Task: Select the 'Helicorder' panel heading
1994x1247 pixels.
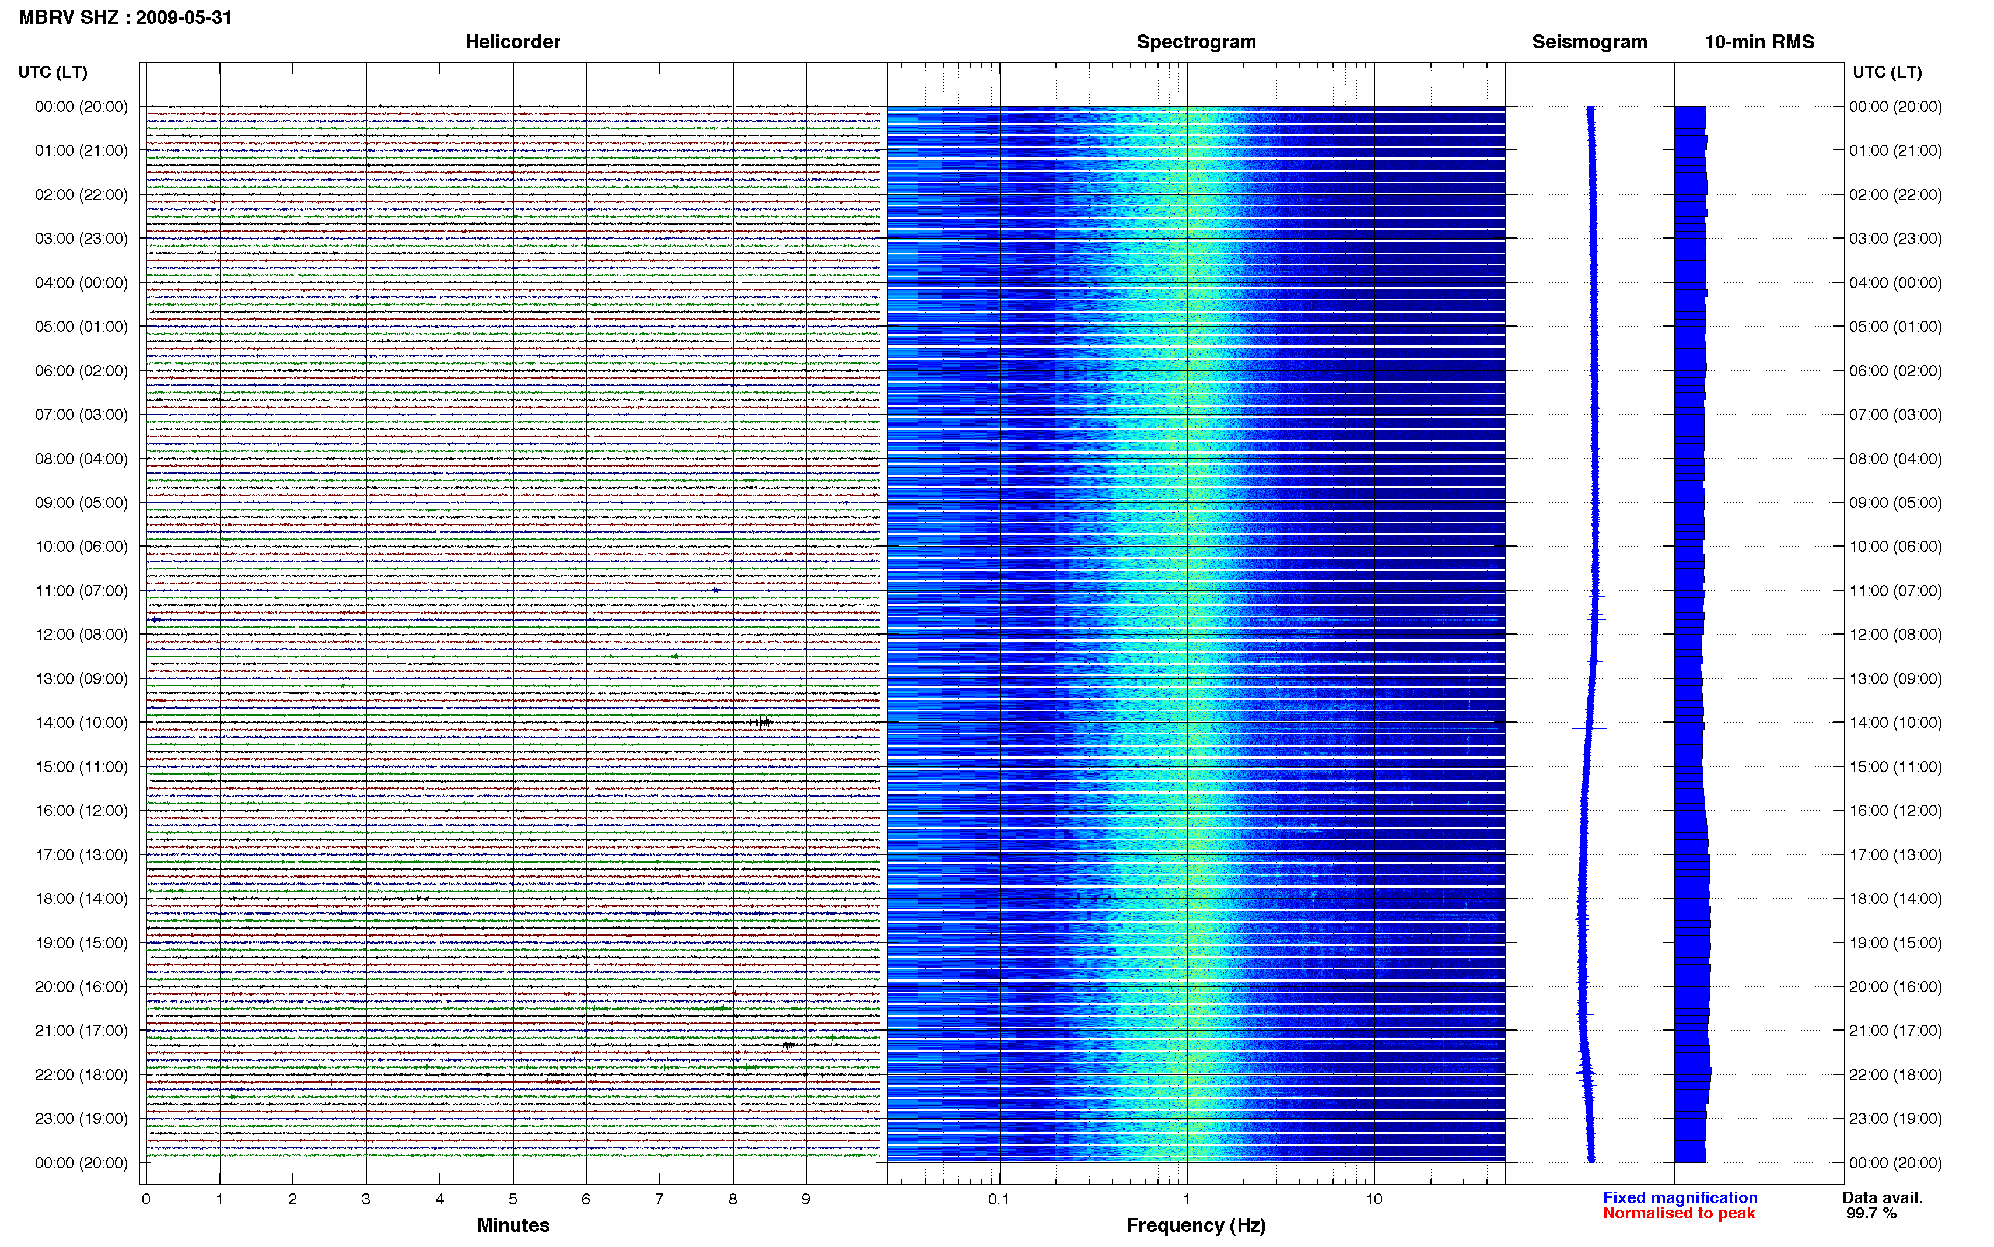Action: (x=512, y=42)
